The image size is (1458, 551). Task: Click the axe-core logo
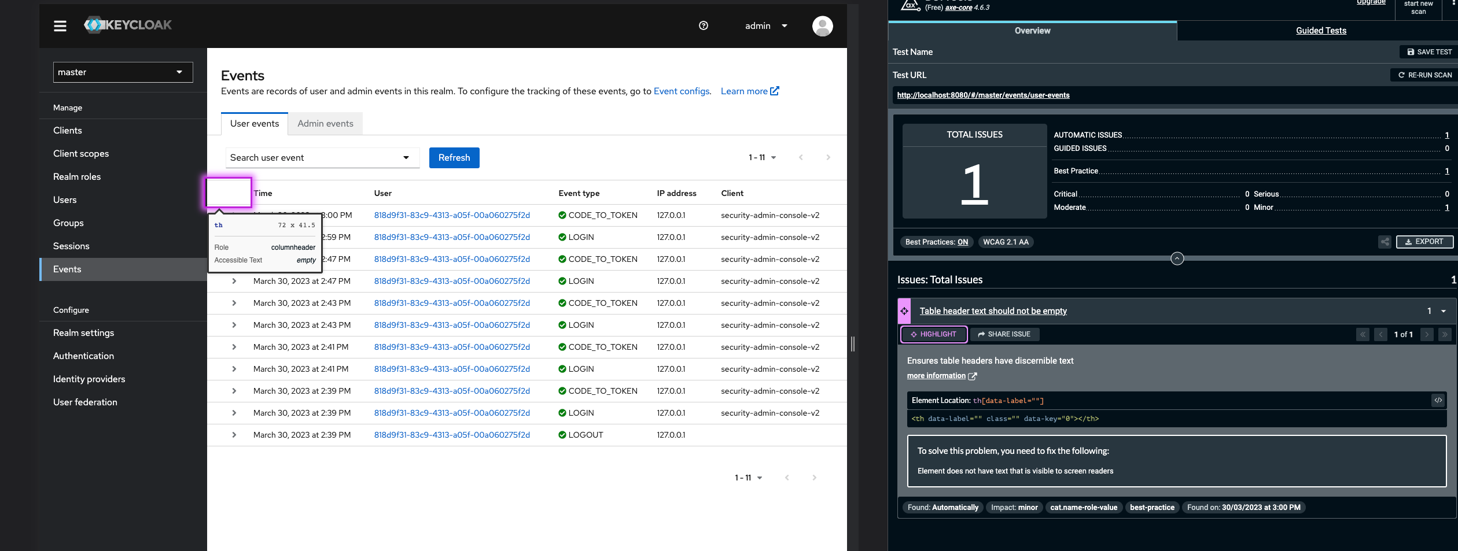click(910, 6)
